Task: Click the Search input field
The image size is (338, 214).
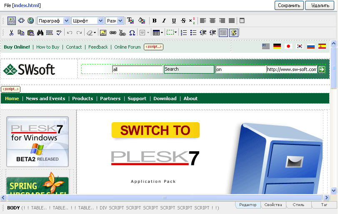Action: [x=189, y=69]
